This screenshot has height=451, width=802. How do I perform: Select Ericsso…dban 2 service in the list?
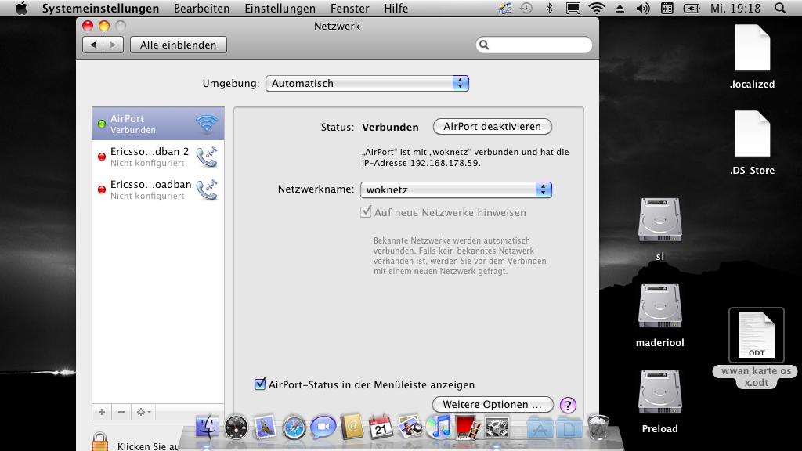pyautogui.click(x=158, y=157)
